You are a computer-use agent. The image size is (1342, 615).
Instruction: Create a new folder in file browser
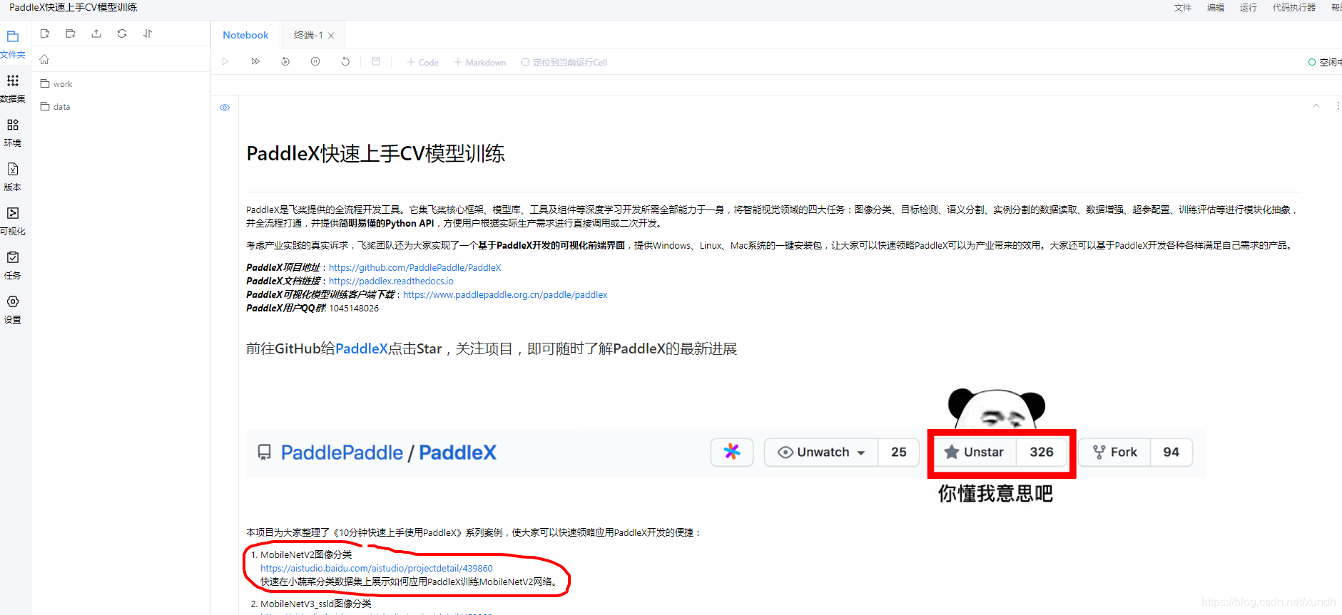(71, 33)
